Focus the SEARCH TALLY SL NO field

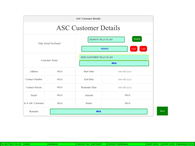click(106, 40)
